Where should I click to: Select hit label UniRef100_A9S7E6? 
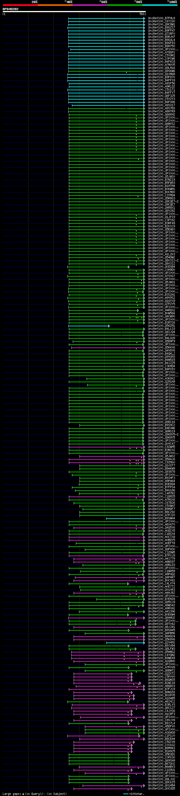pyautogui.click(x=161, y=108)
